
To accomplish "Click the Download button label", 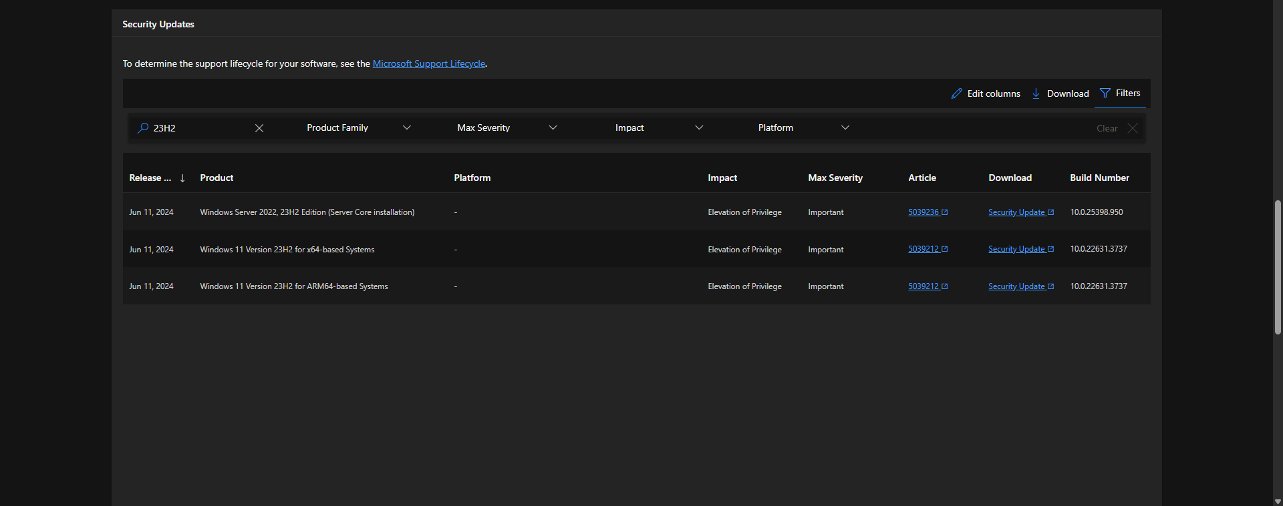I will pos(1068,93).
